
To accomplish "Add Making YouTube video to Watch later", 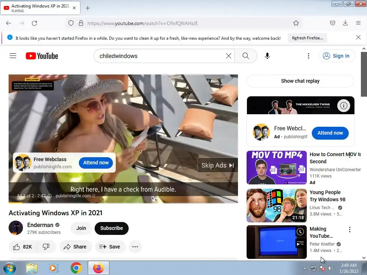I will pyautogui.click(x=300, y=232).
